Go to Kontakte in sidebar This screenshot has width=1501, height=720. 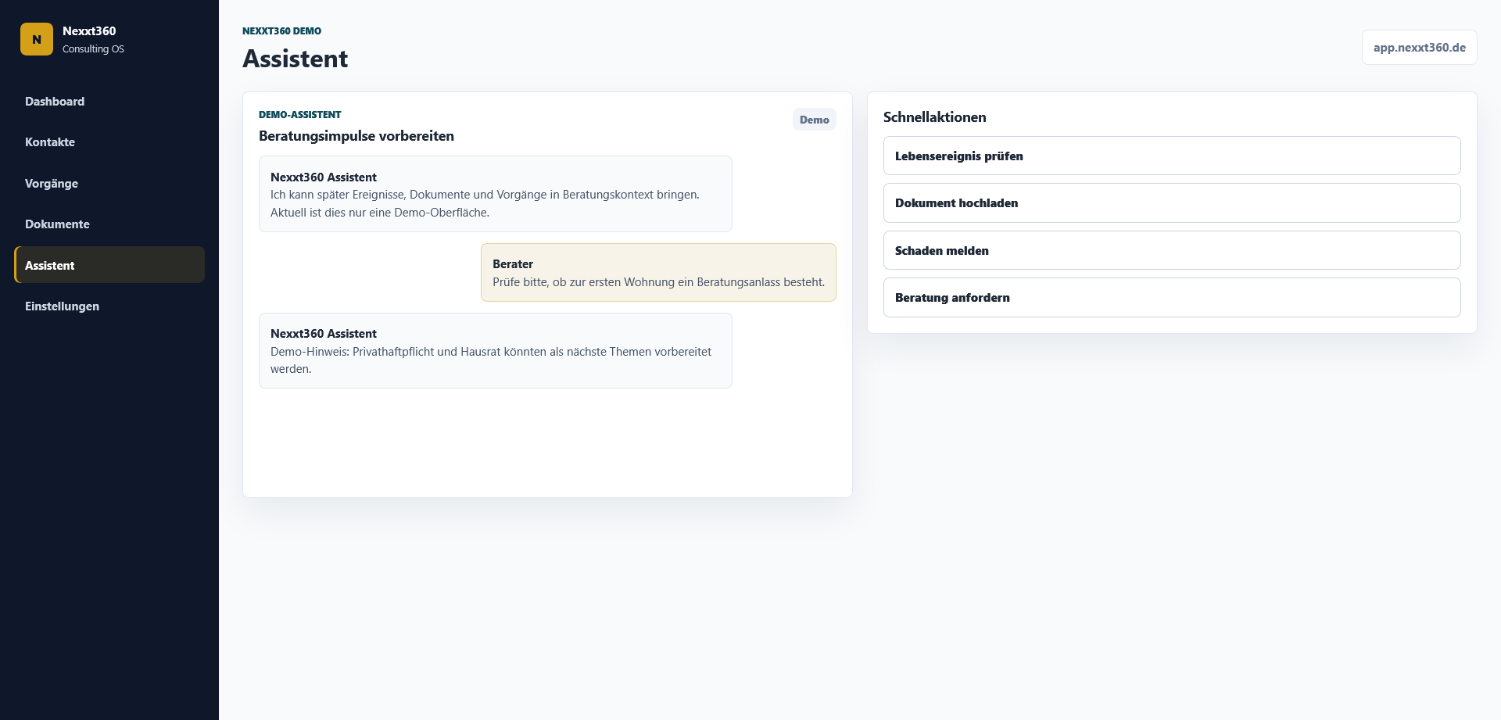109,142
